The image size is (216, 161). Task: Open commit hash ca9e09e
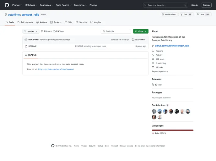pyautogui.click(x=114, y=40)
